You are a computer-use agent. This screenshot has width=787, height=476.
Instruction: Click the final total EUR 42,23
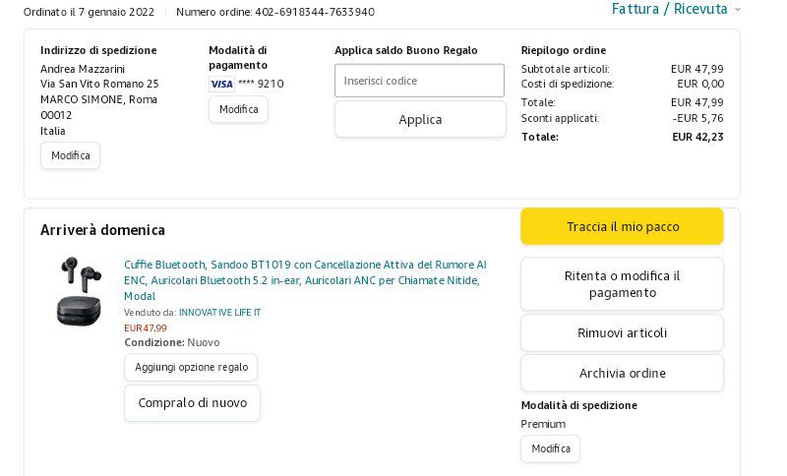pyautogui.click(x=697, y=137)
